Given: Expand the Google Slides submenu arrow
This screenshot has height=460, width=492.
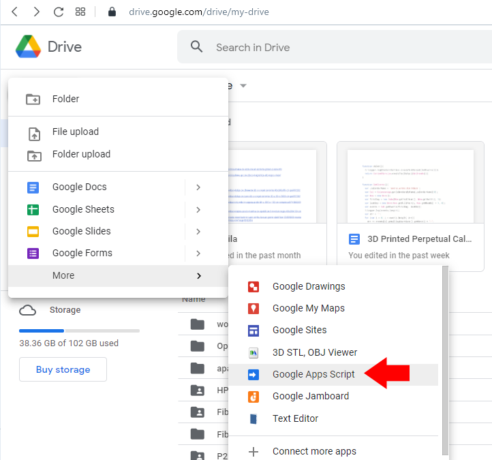Looking at the screenshot, I should point(198,232).
